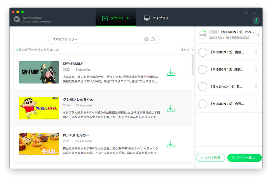The height and width of the screenshot is (180, 272).
Task: Click the SPY×FAMILY title text
Action: tap(73, 64)
